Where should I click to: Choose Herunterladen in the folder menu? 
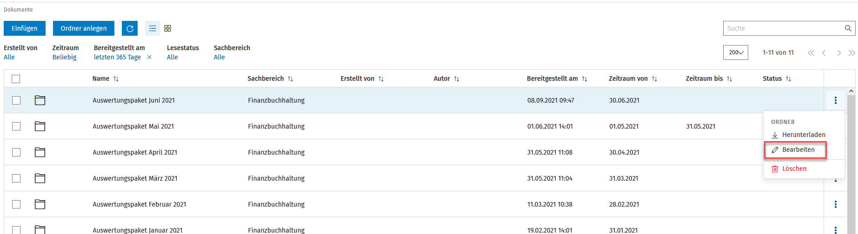click(x=798, y=135)
